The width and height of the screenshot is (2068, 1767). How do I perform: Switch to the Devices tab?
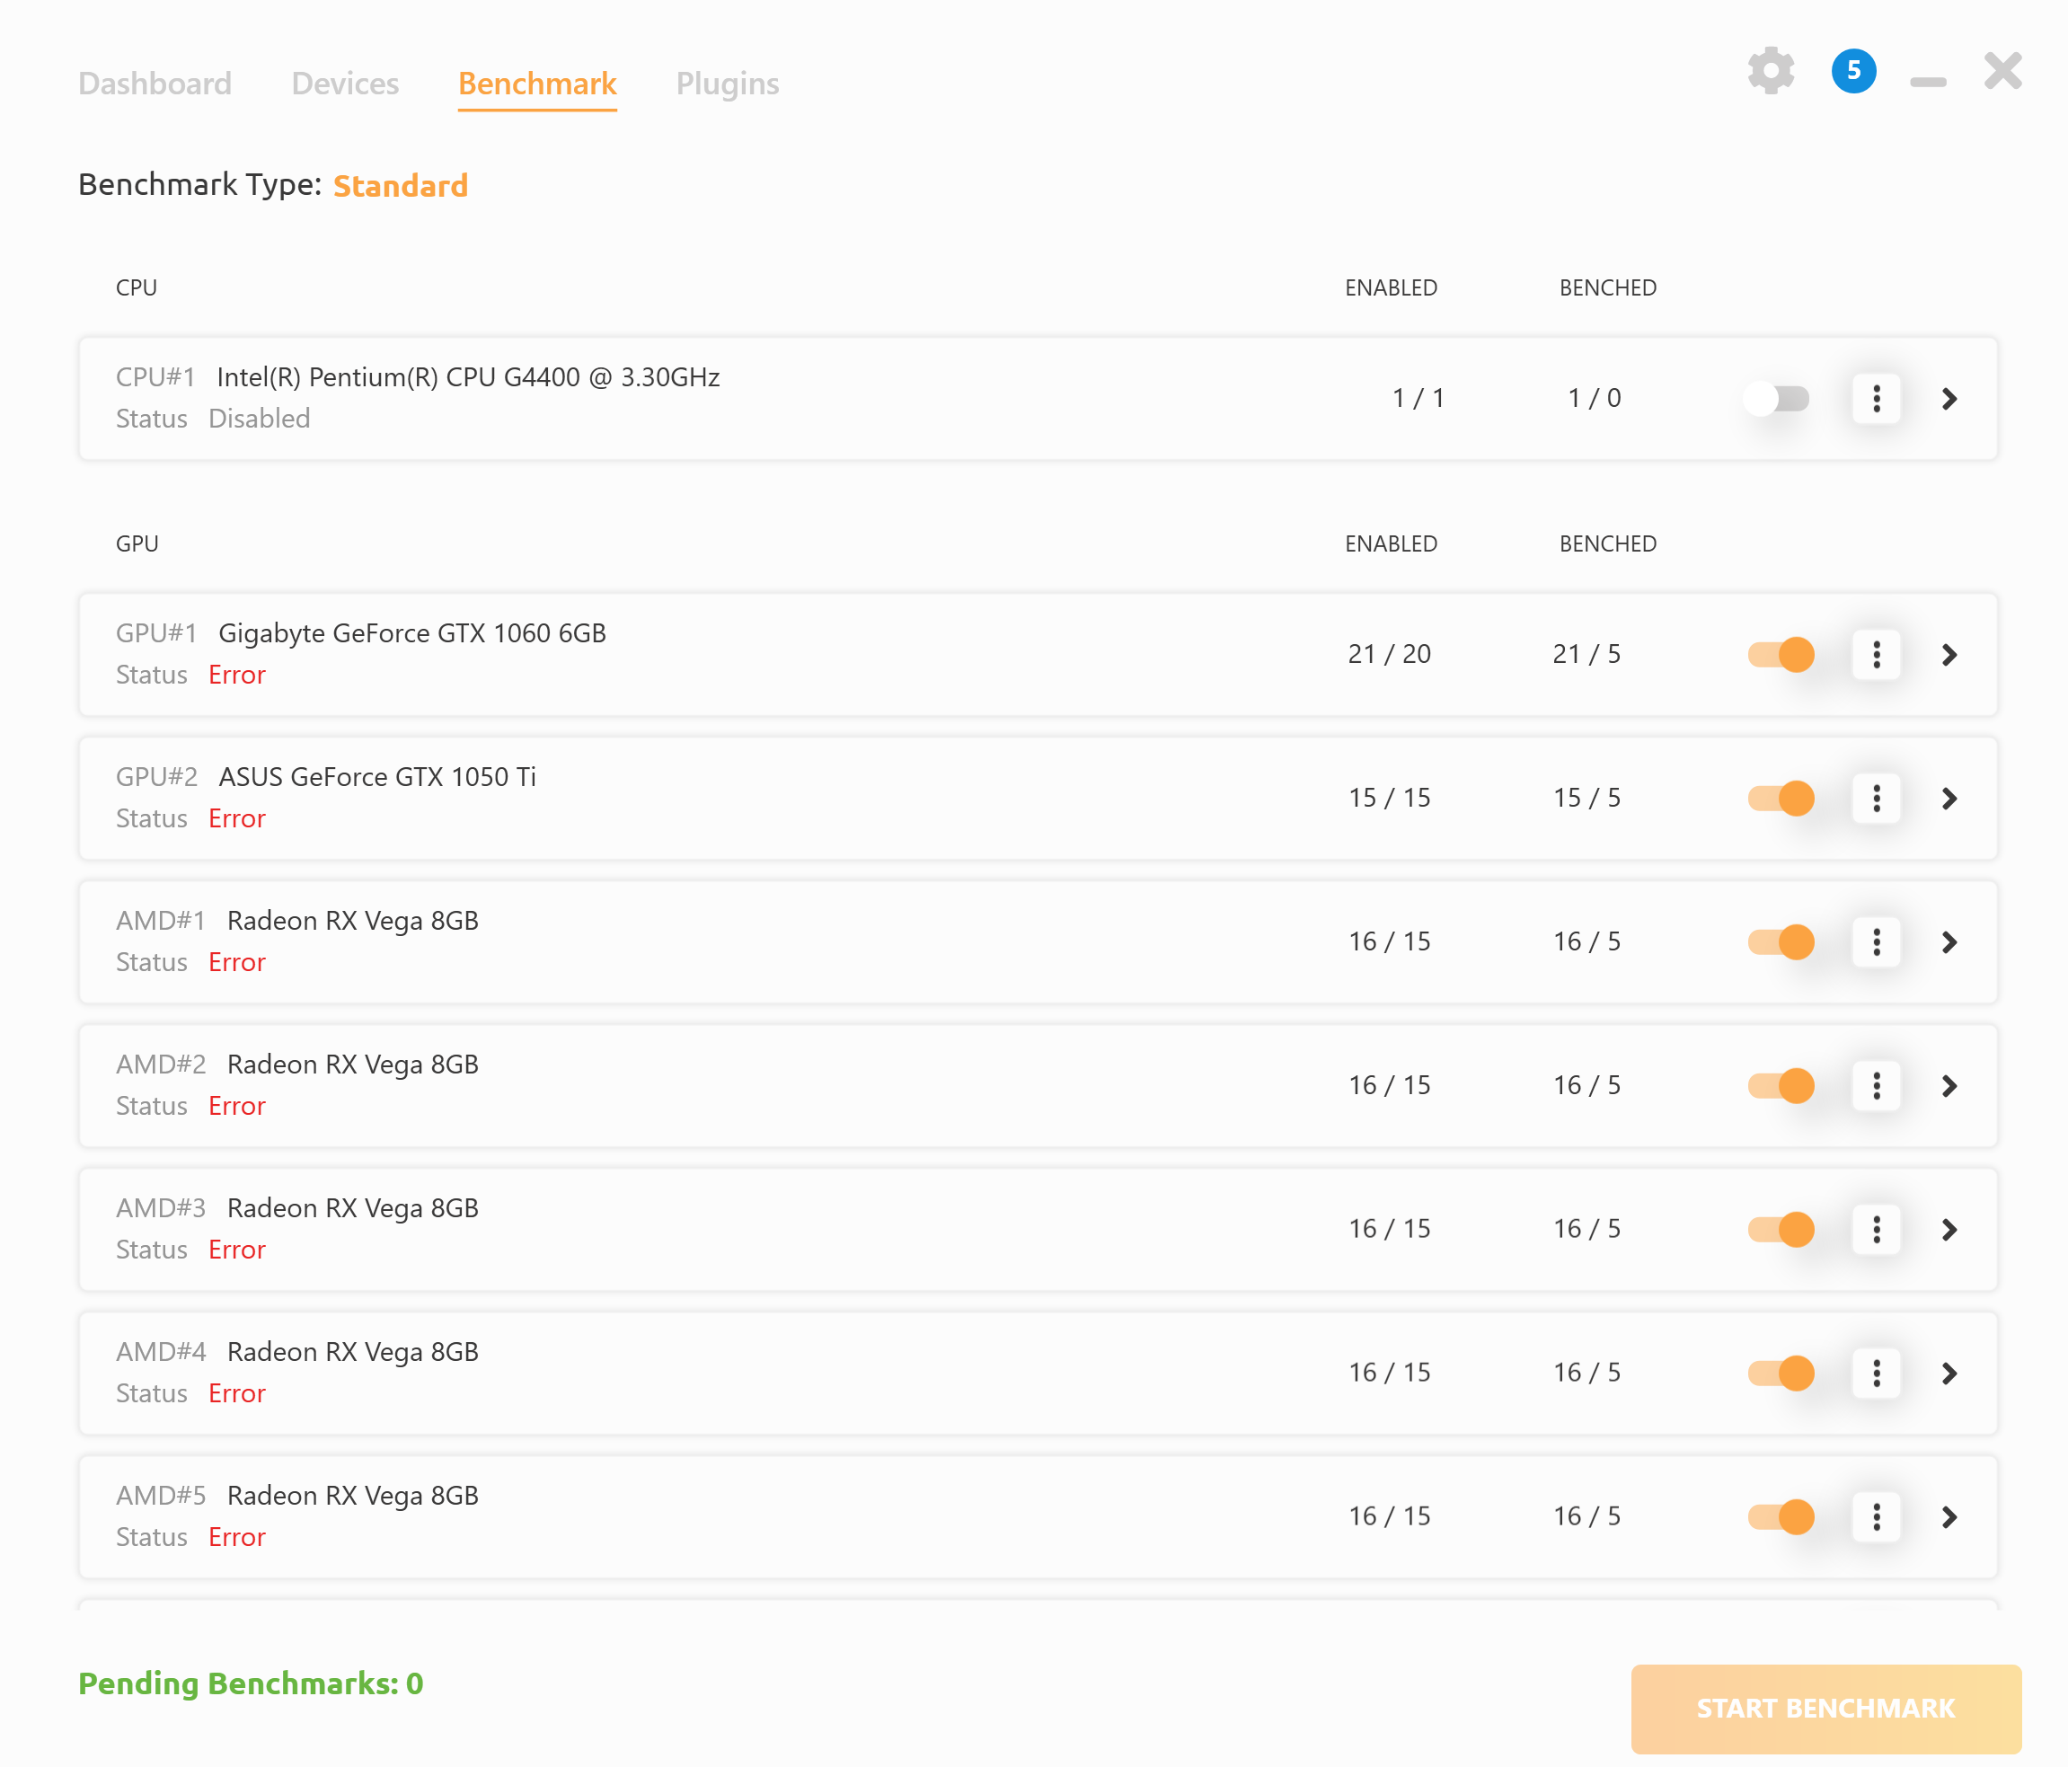point(344,84)
